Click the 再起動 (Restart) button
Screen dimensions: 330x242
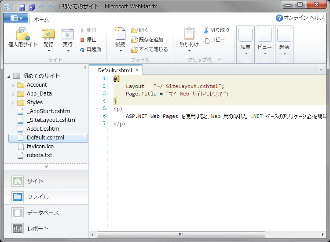pyautogui.click(x=91, y=49)
